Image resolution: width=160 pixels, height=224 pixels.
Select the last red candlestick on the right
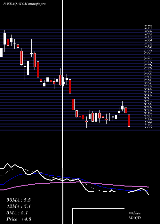point(129,121)
